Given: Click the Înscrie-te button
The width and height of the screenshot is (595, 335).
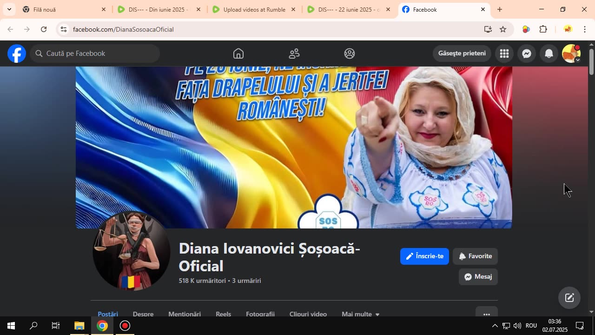Looking at the screenshot, I should 424,256.
